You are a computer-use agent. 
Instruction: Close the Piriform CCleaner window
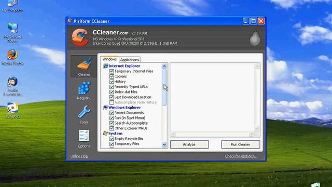tap(261, 21)
